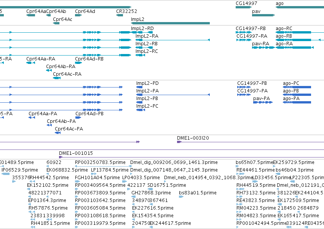The height and width of the screenshot is (229, 324).
Task: Select the Cpr64Aa gene label
Action: 36,11
